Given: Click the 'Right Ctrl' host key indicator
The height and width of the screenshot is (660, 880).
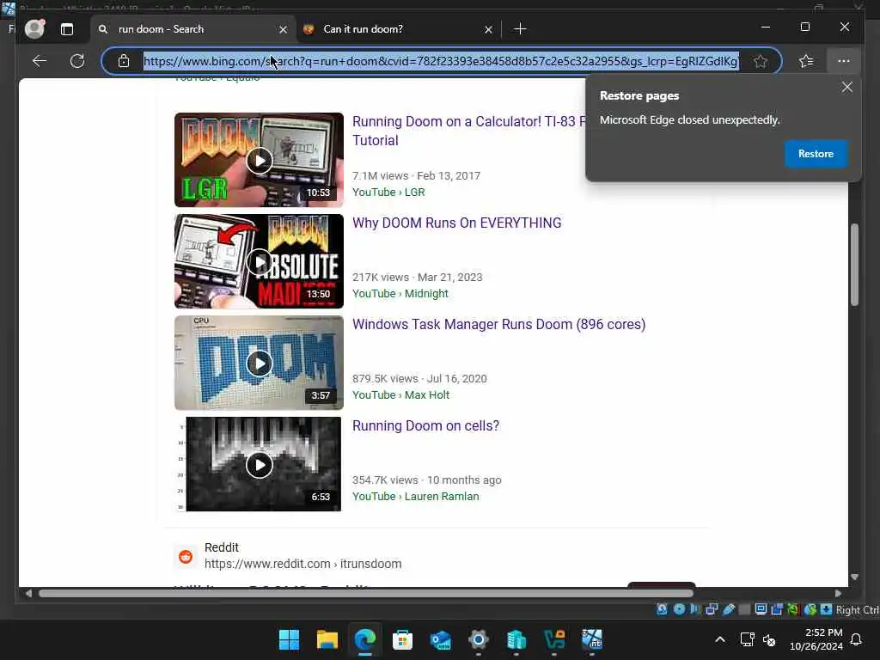Looking at the screenshot, I should coord(857,610).
